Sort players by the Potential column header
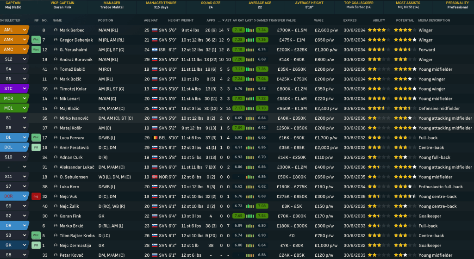This screenshot has height=259, width=474. click(x=404, y=20)
